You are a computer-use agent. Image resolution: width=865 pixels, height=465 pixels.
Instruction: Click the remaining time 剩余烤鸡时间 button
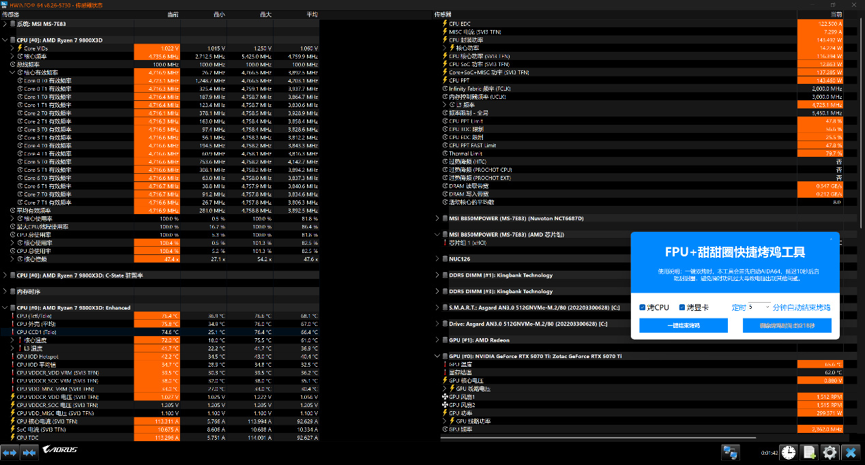(x=787, y=326)
